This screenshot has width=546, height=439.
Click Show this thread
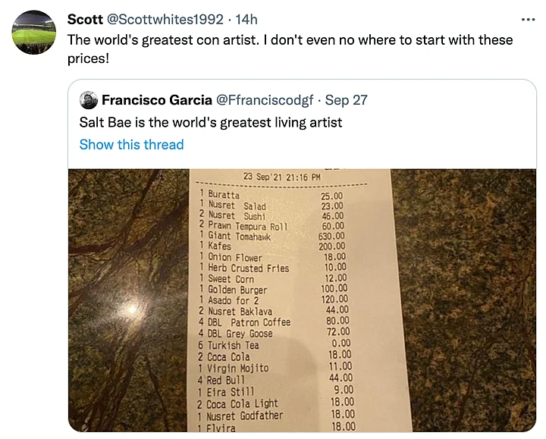tap(131, 144)
